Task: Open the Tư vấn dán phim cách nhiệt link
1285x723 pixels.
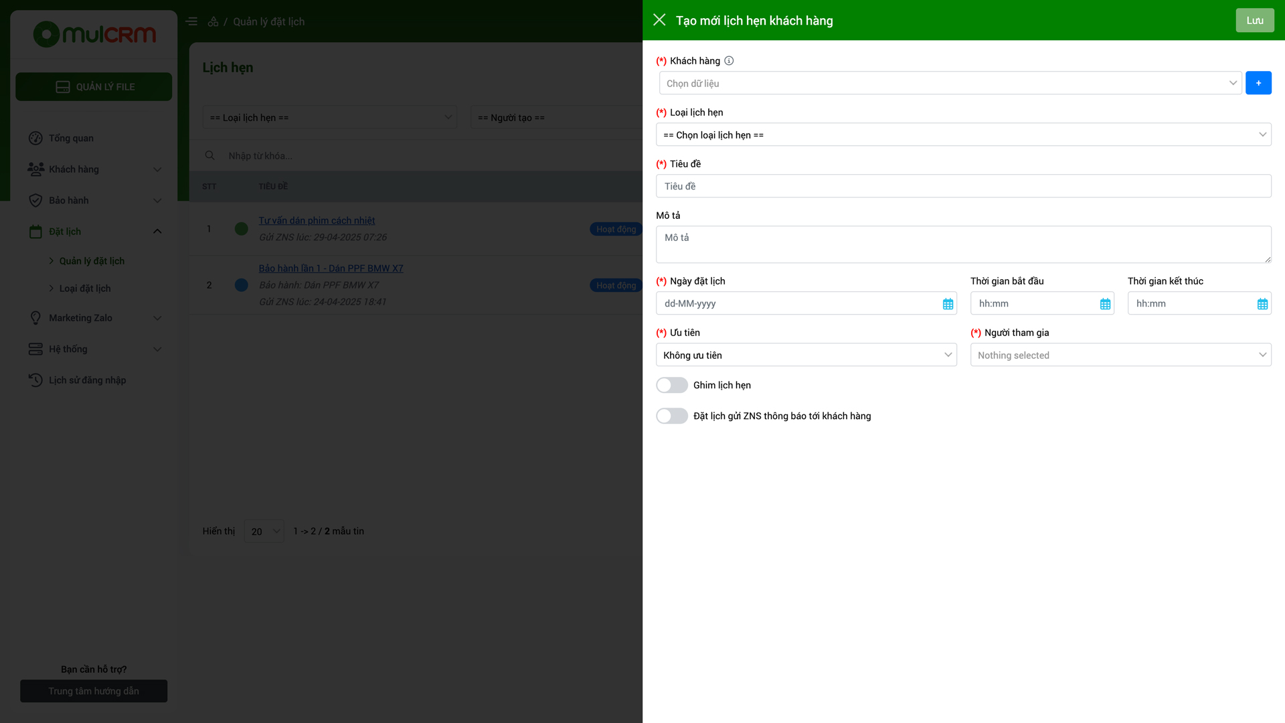Action: point(317,220)
